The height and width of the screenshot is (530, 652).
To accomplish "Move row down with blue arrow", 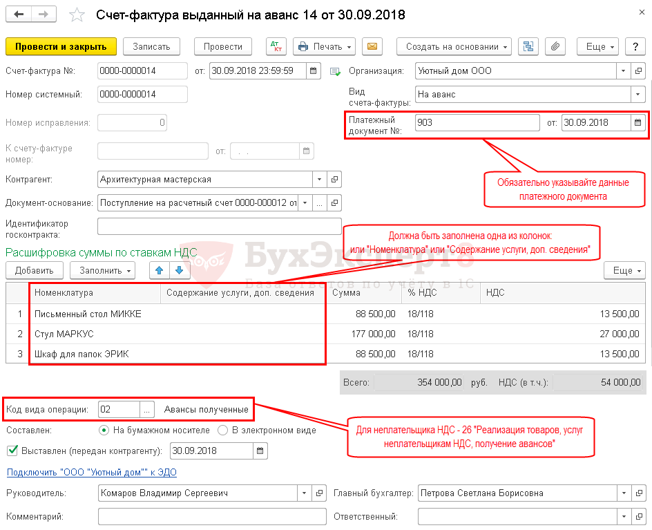I will [178, 270].
